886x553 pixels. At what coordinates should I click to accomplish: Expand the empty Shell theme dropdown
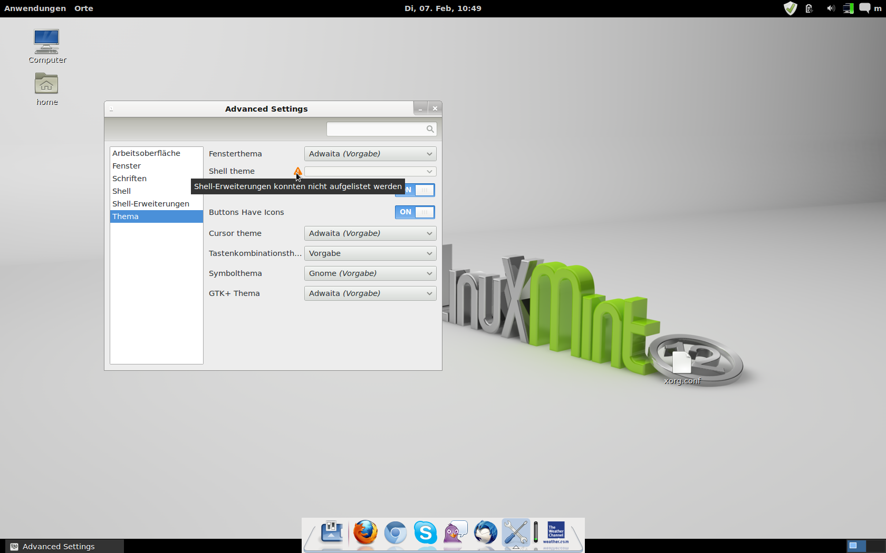coord(370,171)
